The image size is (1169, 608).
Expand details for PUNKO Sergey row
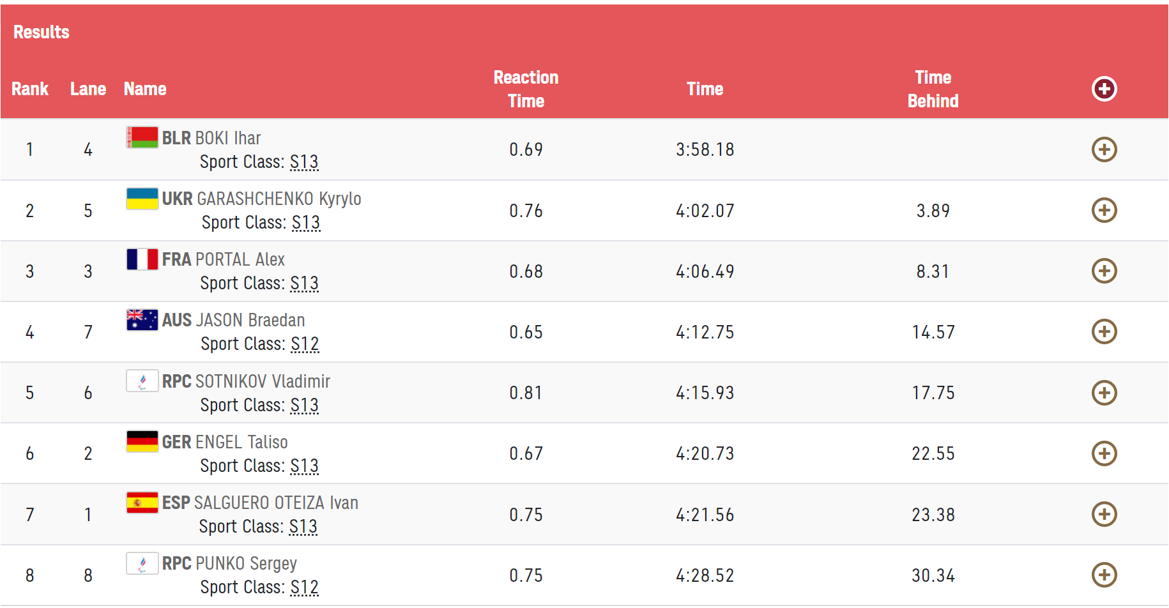click(1104, 575)
